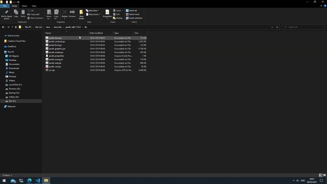
Task: Open Microsoft Edge from the taskbar
Action: tap(30, 180)
